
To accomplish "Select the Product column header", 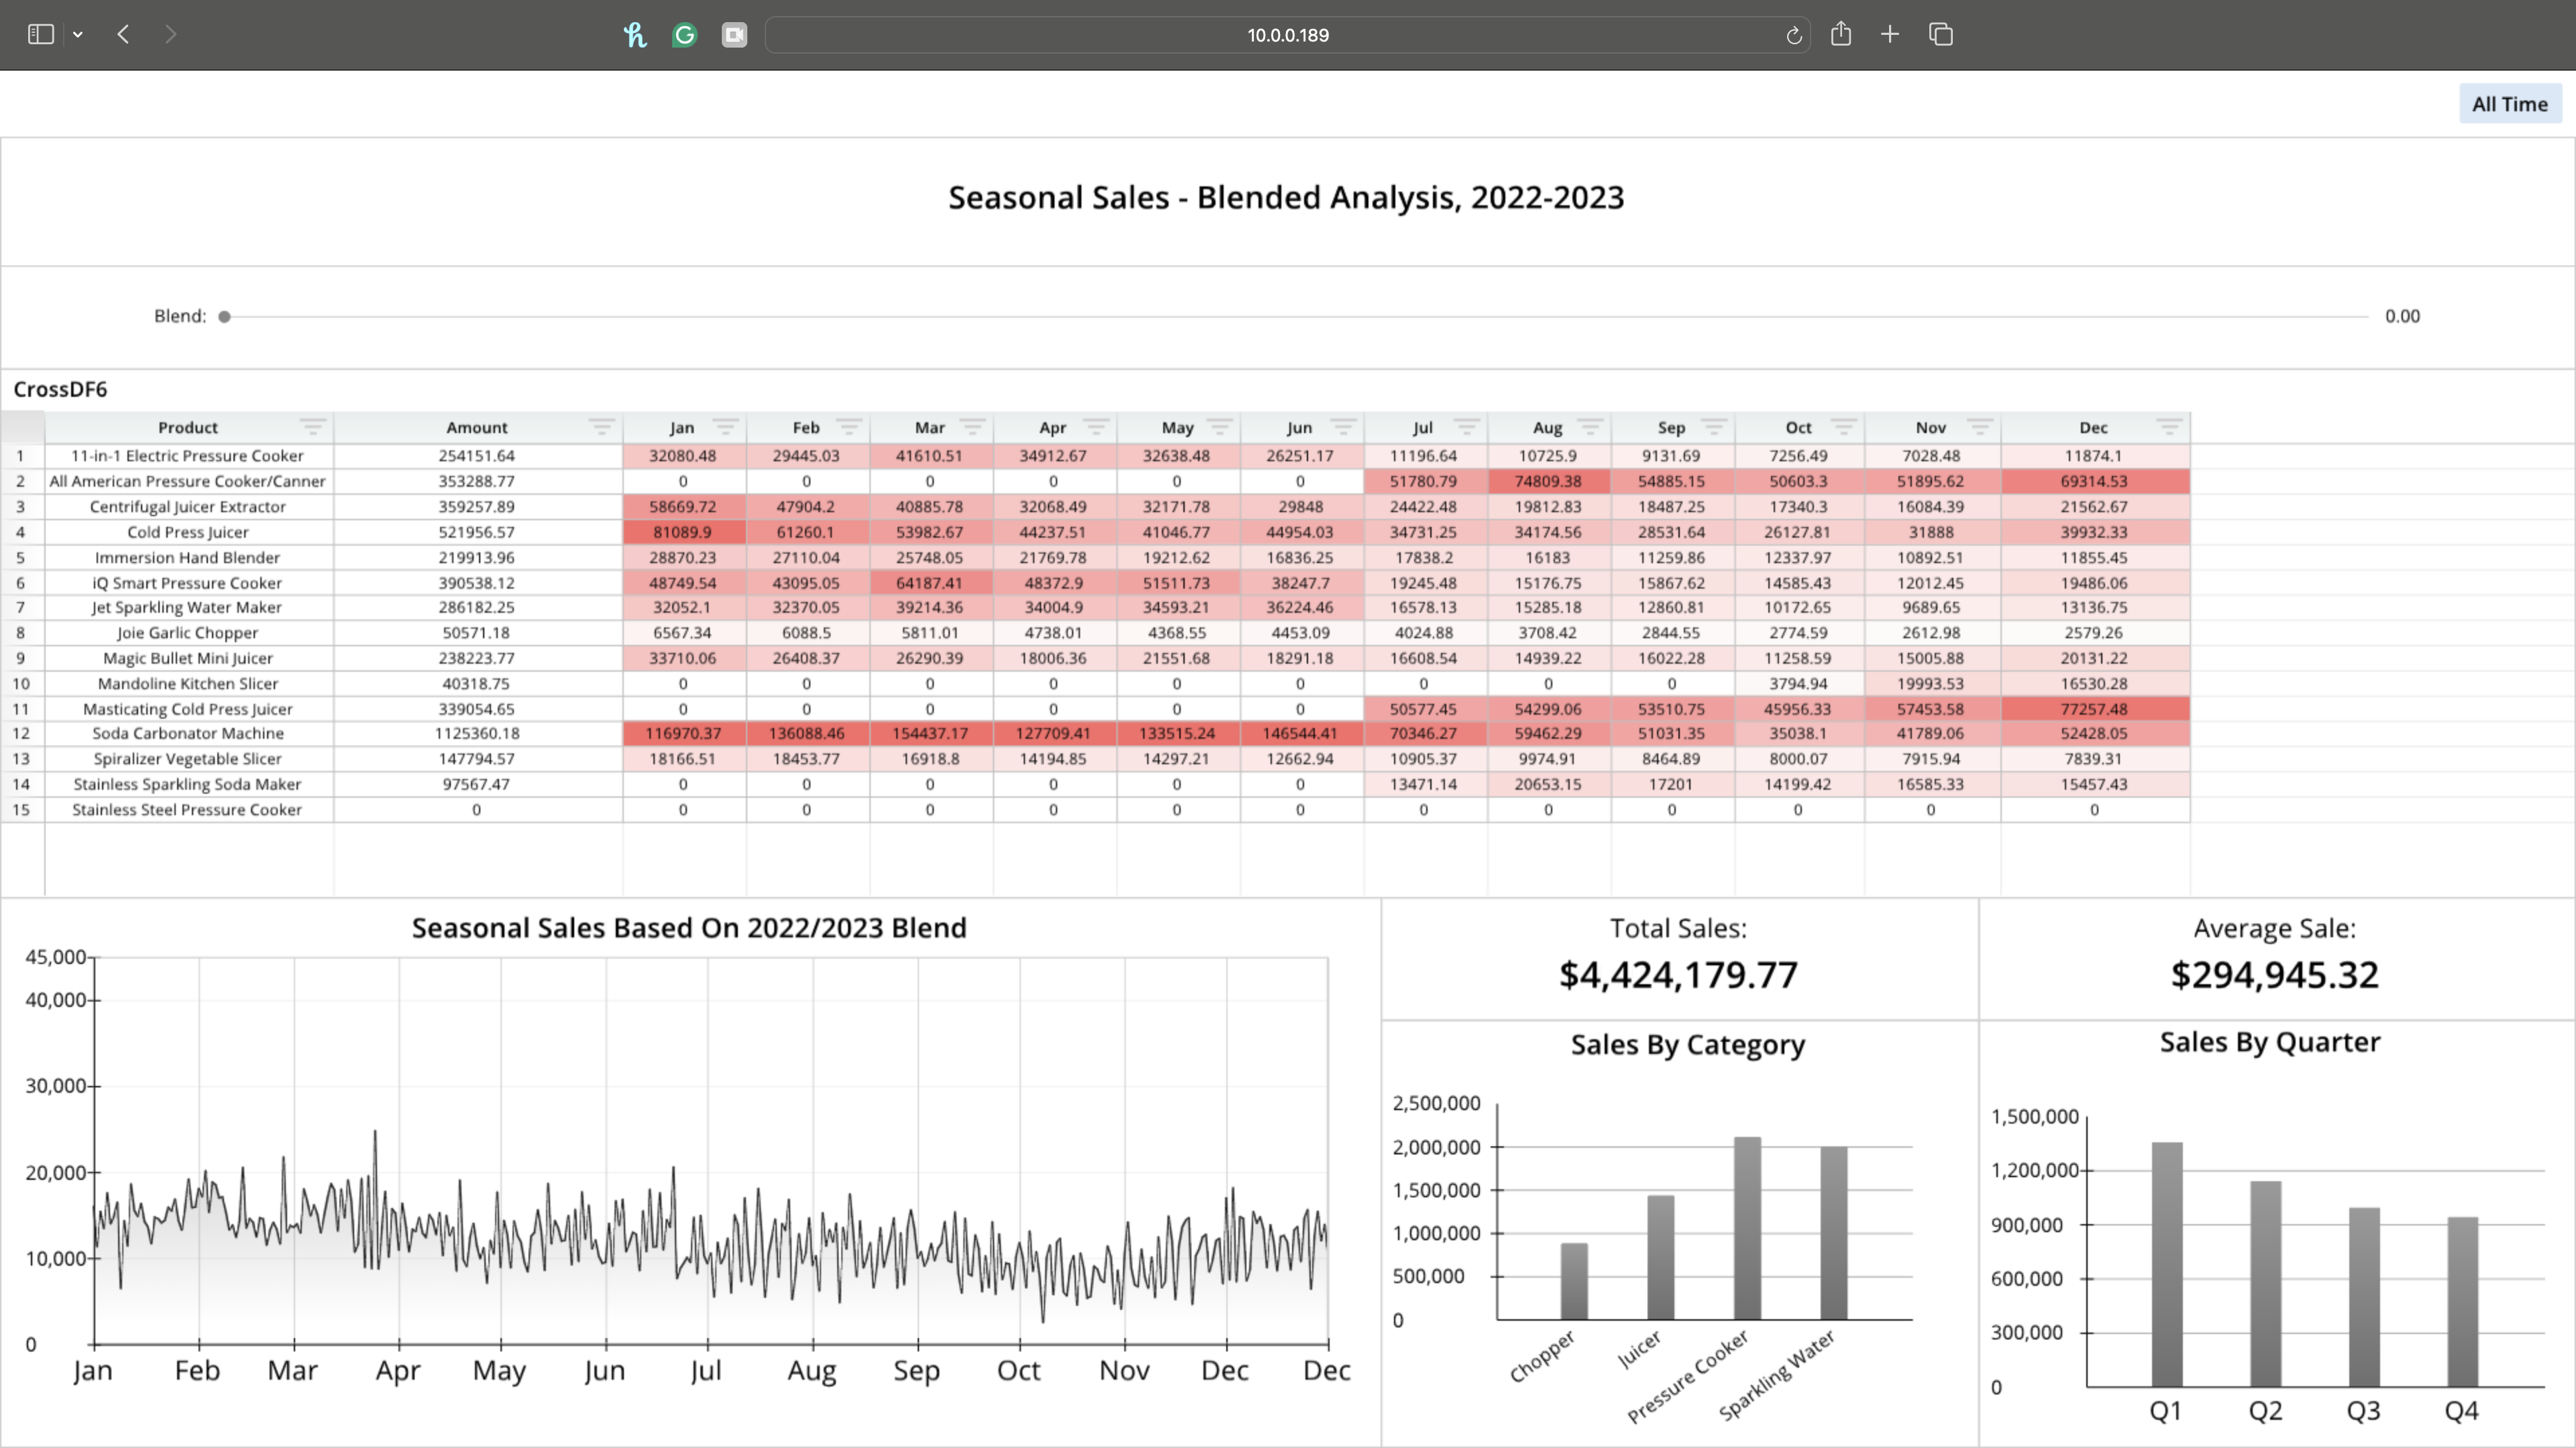I will pos(188,428).
